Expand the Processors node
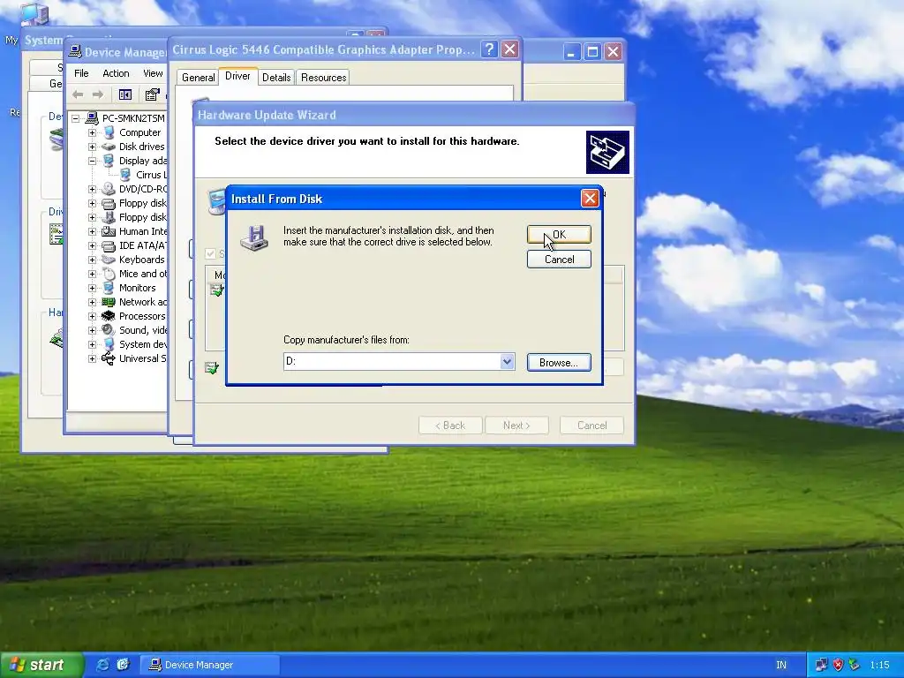 pyautogui.click(x=92, y=316)
